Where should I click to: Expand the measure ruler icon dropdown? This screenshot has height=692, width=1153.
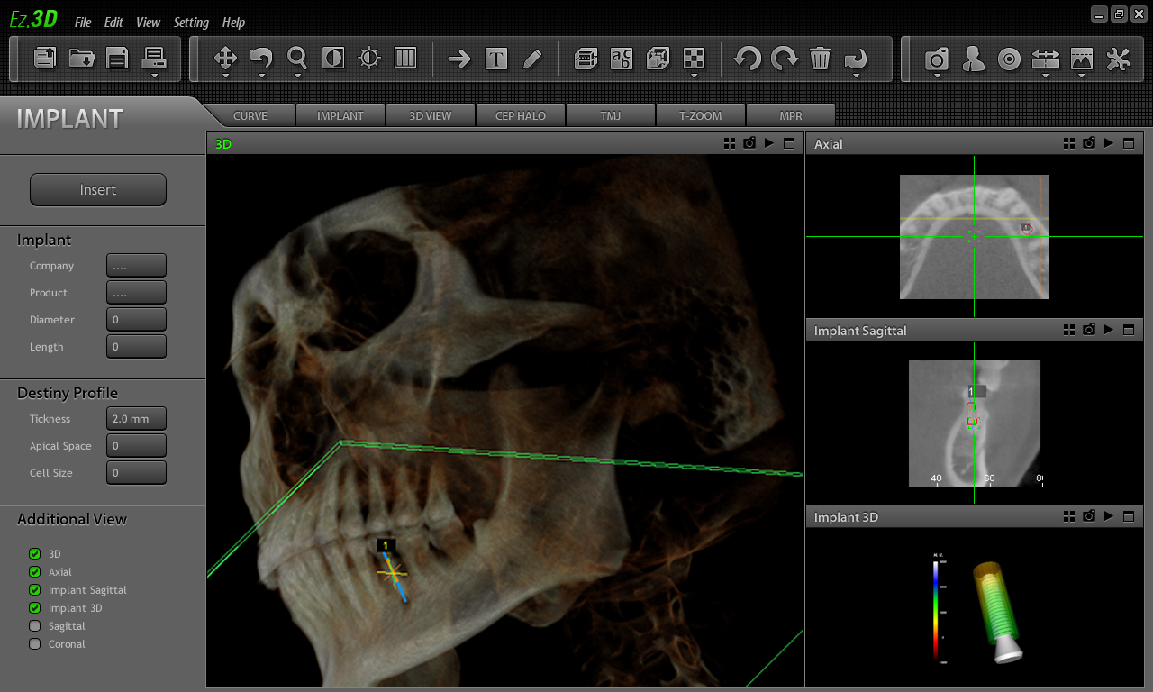(x=1046, y=76)
